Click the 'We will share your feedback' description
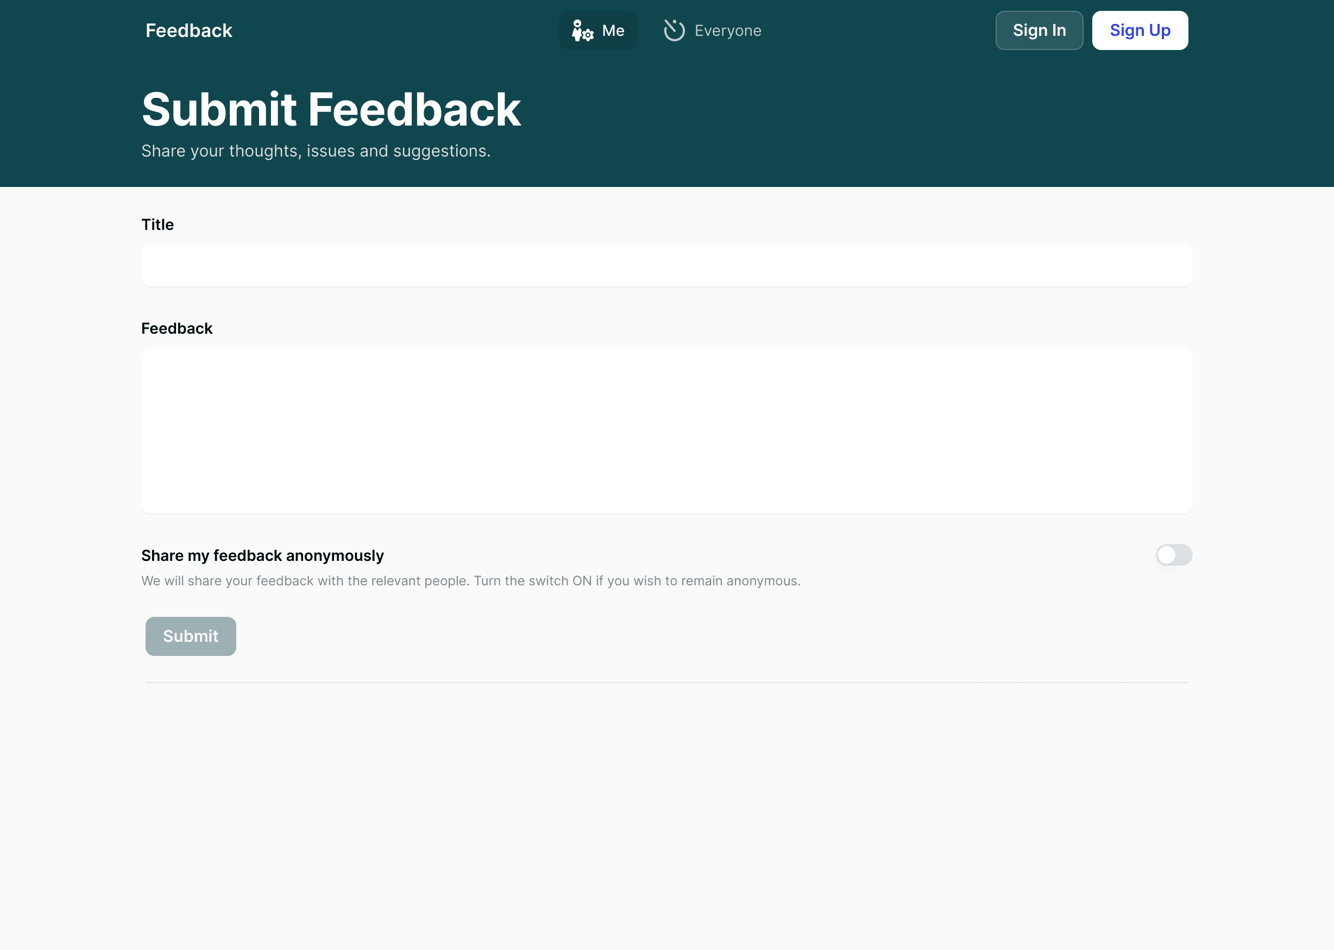Viewport: 1334px width, 950px height. click(470, 581)
